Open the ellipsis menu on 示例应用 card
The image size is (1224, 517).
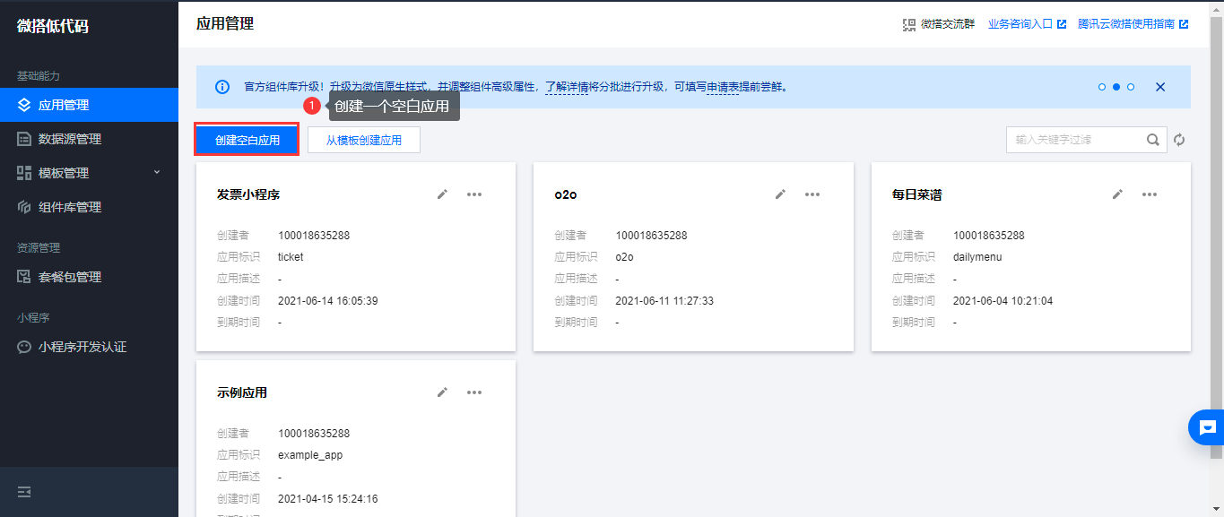coord(474,392)
